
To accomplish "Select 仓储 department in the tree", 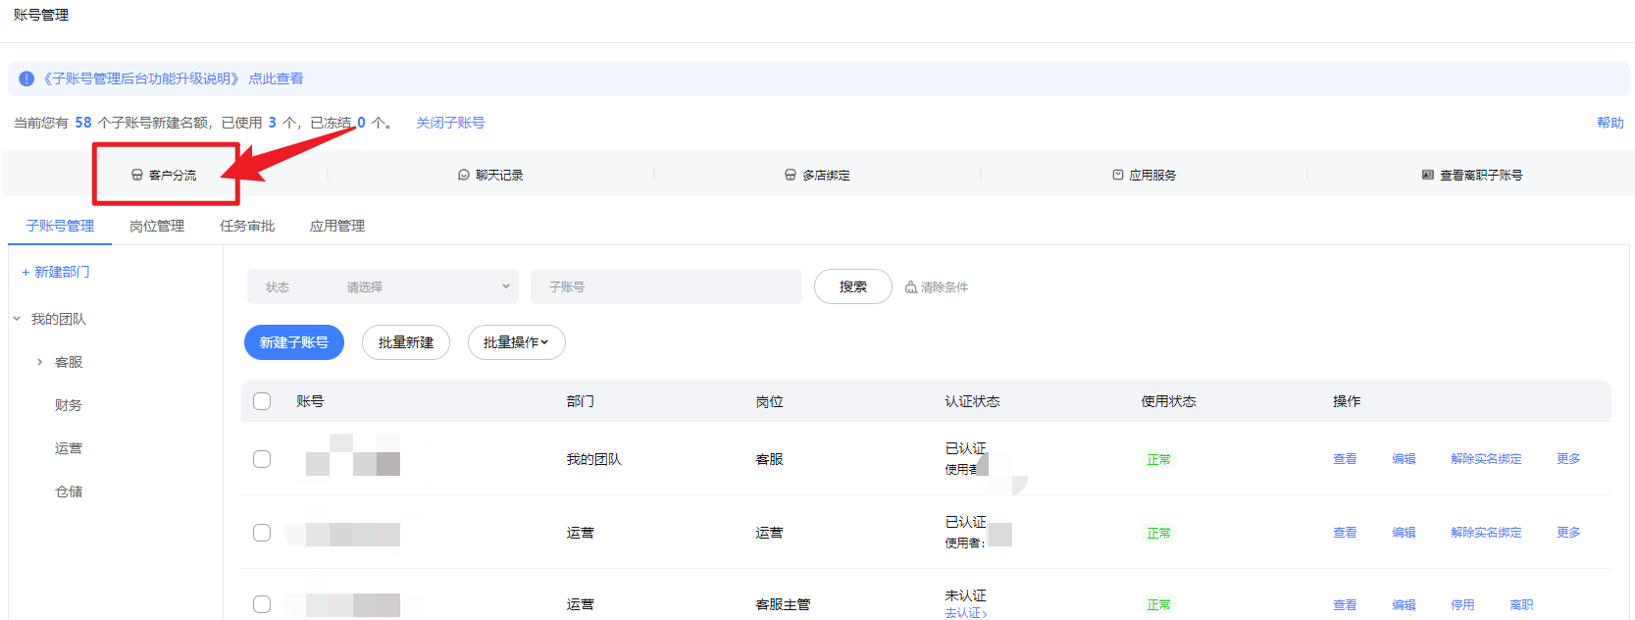I will coord(69,491).
